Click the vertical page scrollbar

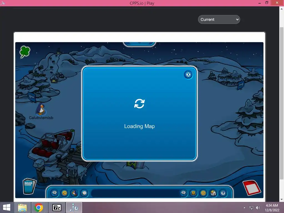click(x=282, y=103)
